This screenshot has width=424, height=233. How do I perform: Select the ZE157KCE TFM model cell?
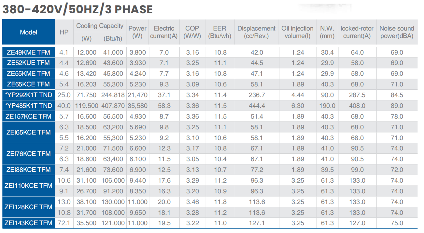pyautogui.click(x=29, y=116)
